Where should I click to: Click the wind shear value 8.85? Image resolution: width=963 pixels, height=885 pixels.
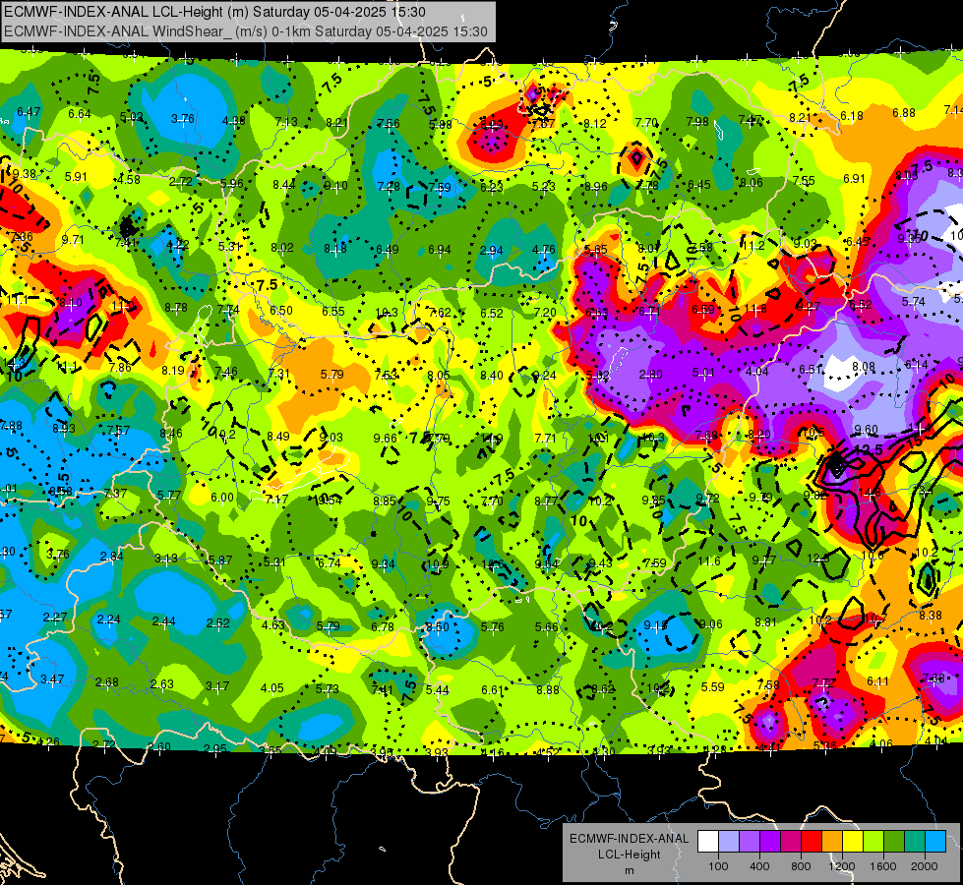[385, 501]
